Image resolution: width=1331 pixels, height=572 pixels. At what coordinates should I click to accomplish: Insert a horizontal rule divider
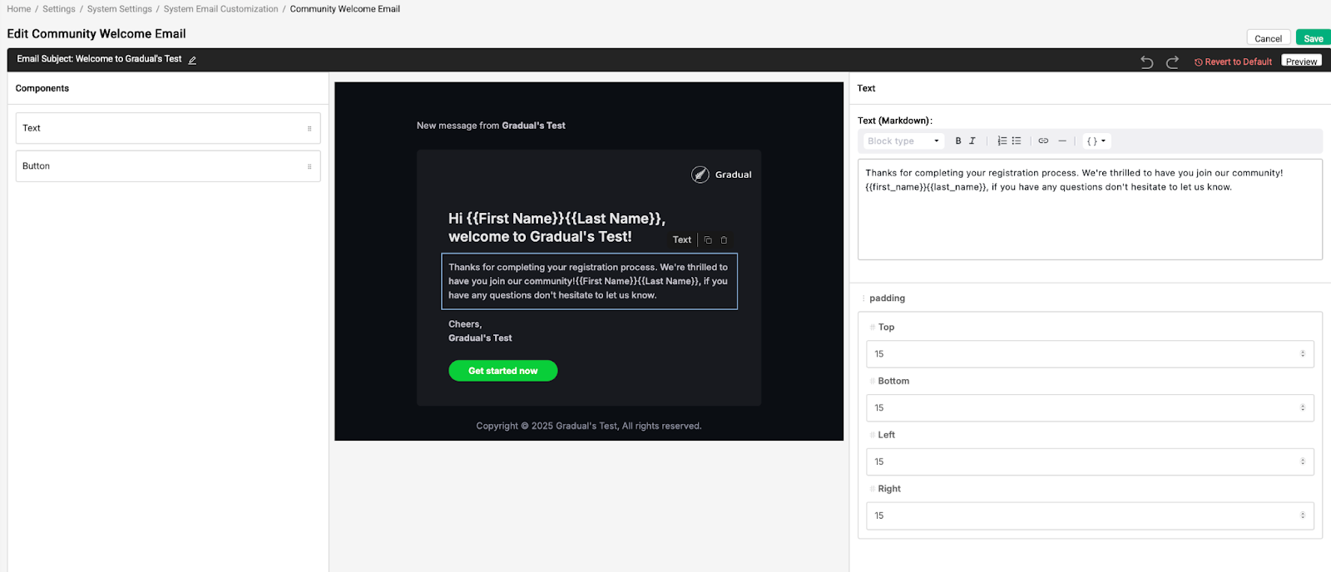coord(1062,141)
